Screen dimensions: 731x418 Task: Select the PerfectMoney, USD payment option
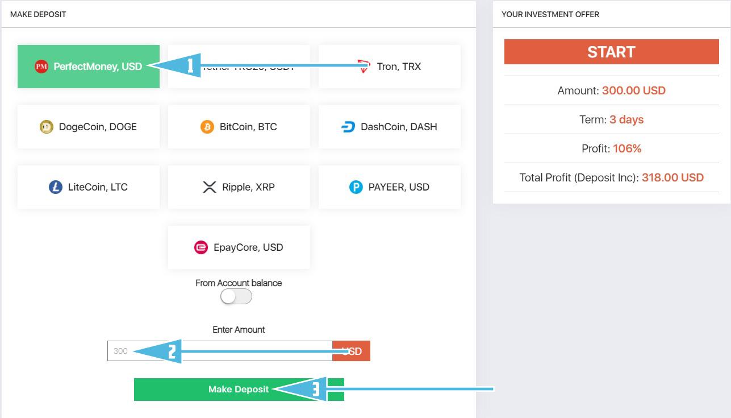[x=89, y=67]
